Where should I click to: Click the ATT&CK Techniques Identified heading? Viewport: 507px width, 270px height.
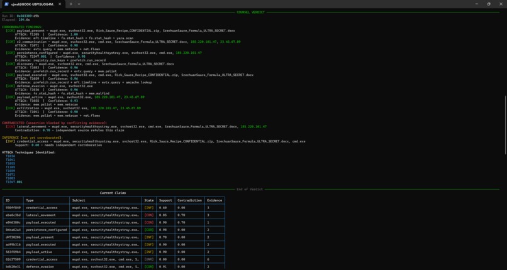pyautogui.click(x=29, y=153)
